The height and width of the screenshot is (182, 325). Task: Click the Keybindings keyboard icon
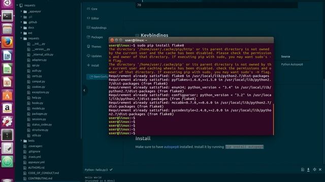click(x=88, y=27)
